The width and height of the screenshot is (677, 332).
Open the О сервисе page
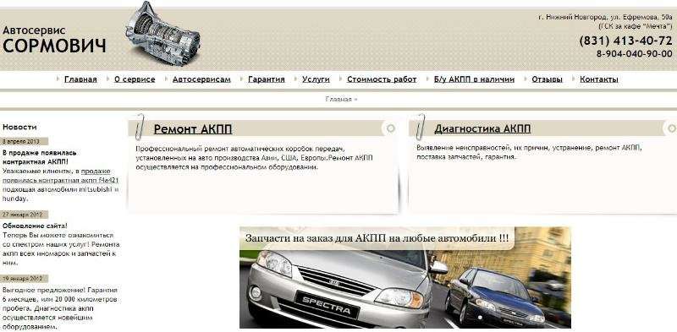coord(135,79)
